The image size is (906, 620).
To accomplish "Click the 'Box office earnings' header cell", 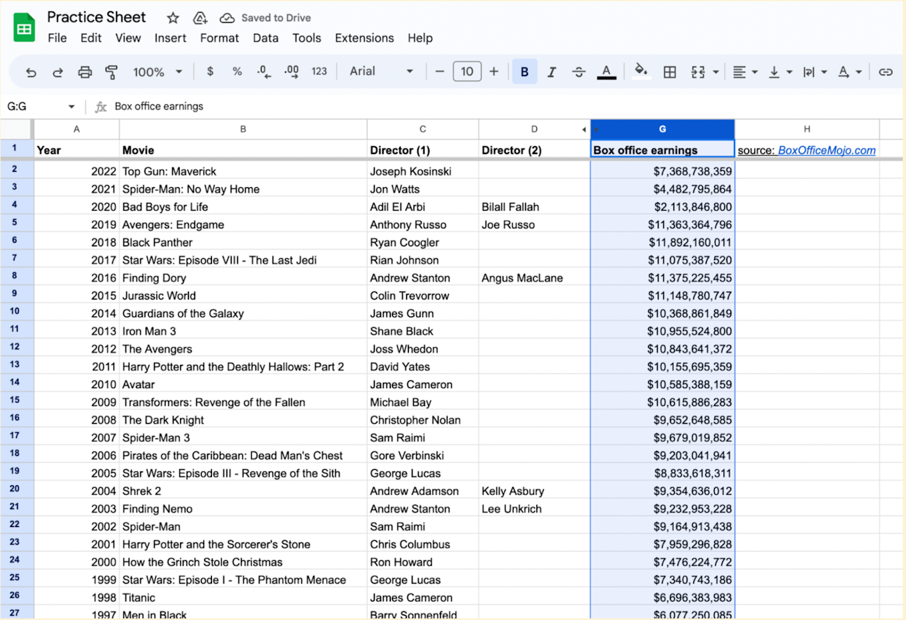I will click(663, 150).
